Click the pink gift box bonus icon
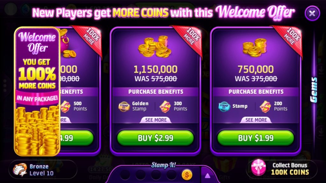 [x=259, y=168]
